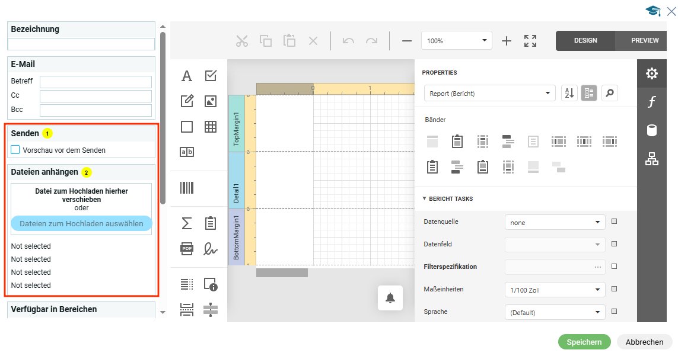Screen dimensions: 678x353
Task: Click the Betreff input field
Action: tap(96, 82)
